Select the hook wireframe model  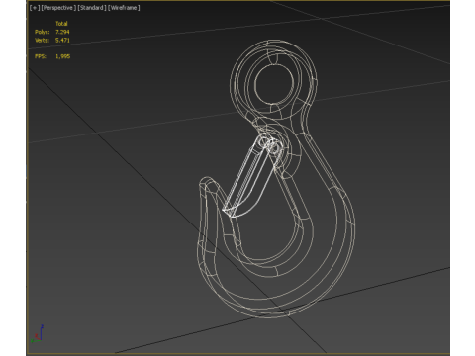[x=276, y=179]
